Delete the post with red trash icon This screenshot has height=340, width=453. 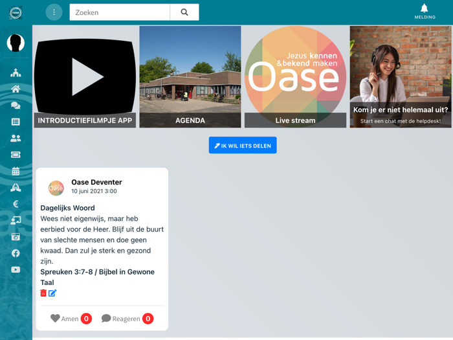click(43, 293)
